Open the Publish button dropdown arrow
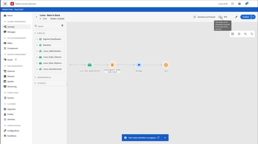 point(253,17)
